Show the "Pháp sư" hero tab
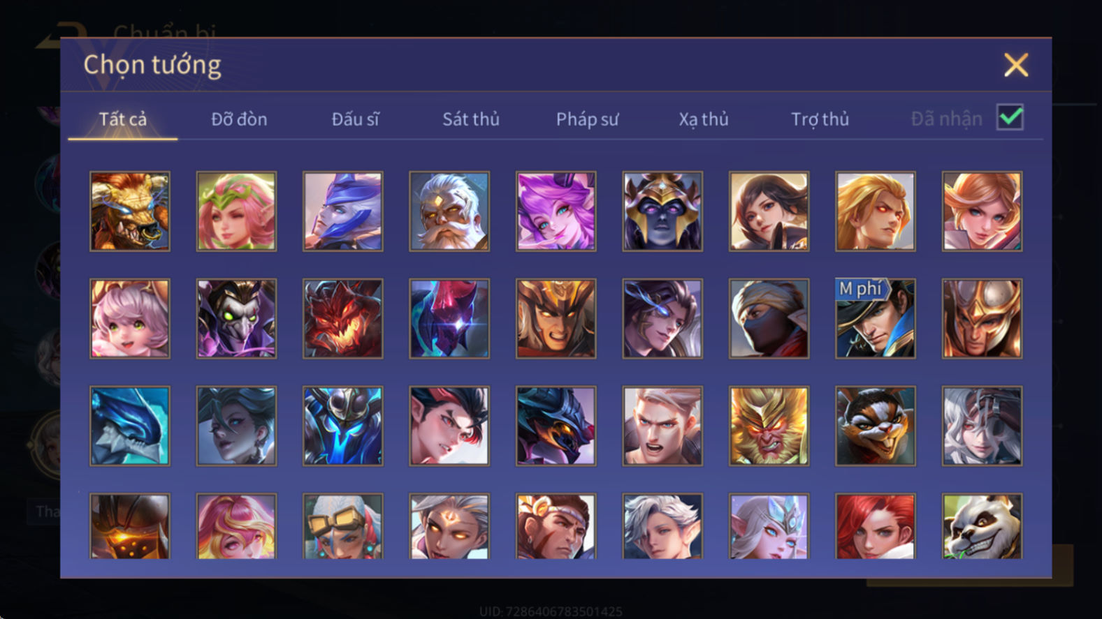This screenshot has height=619, width=1102. coord(587,119)
